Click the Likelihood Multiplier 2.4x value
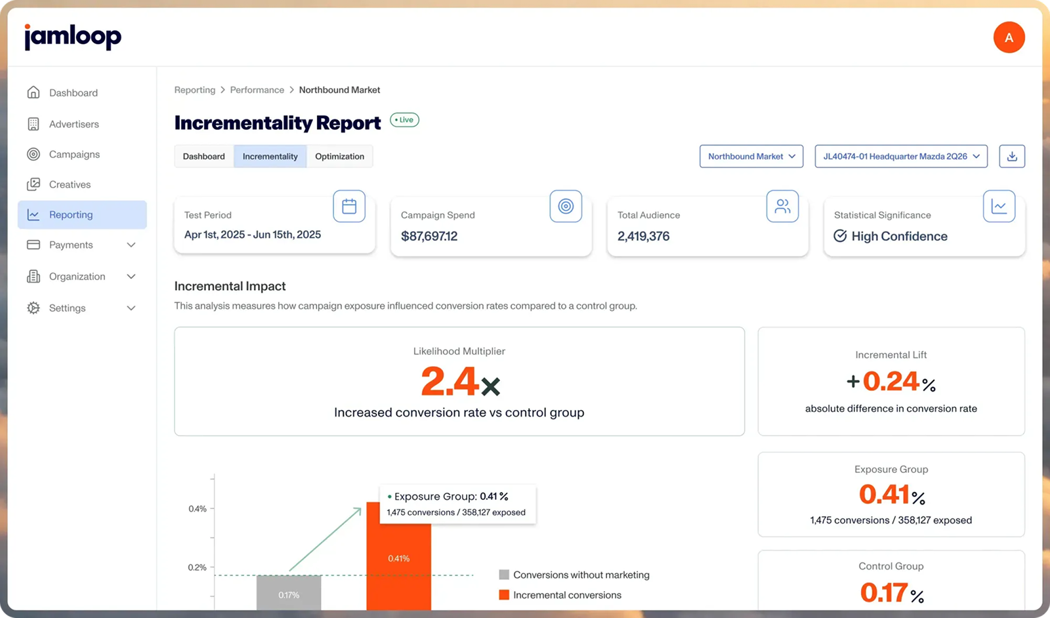 coord(460,381)
